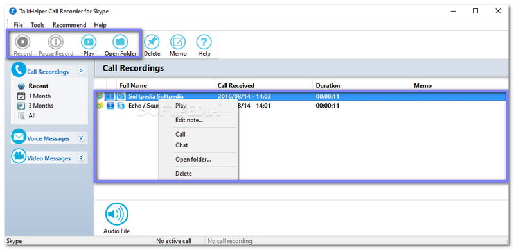
Task: Click the Skype status bar entry
Action: (x=14, y=241)
